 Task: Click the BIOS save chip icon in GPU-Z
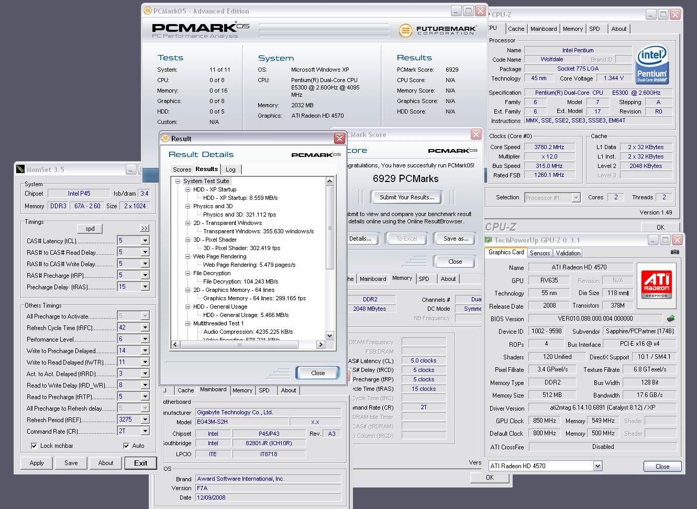[x=671, y=318]
